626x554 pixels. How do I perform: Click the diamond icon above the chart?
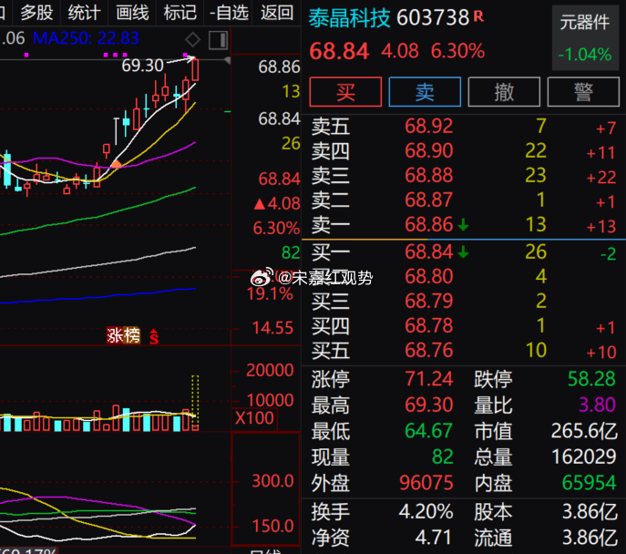(193, 39)
